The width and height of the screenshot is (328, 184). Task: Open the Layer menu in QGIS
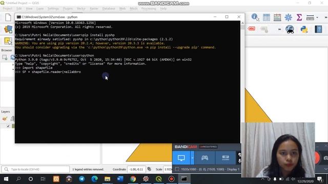tap(40, 9)
